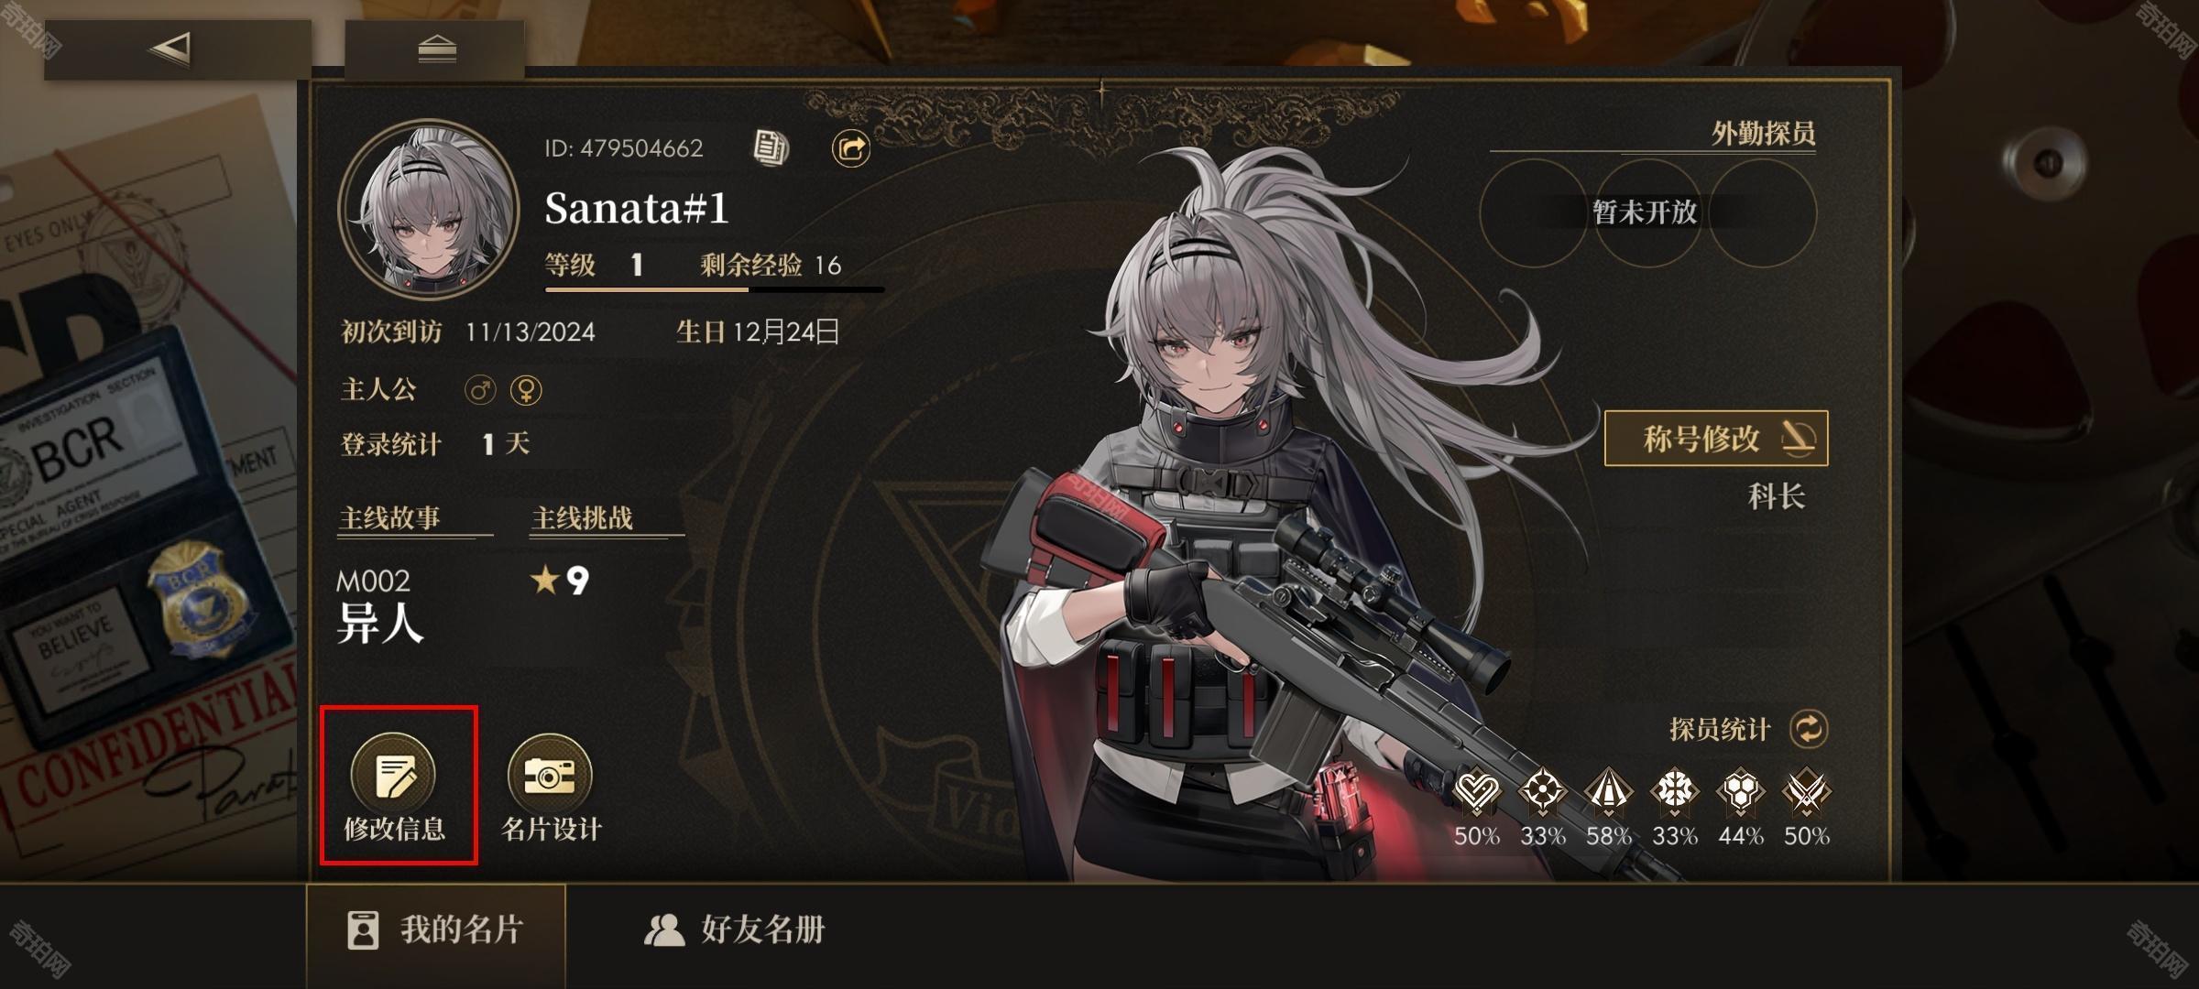Click the heart stat icon showing 50%
The height and width of the screenshot is (989, 2199).
click(1477, 791)
